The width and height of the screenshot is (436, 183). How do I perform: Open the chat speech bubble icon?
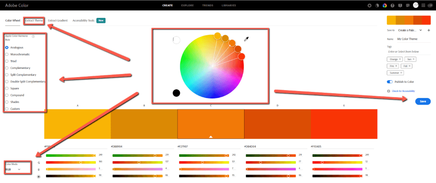[x=408, y=5]
